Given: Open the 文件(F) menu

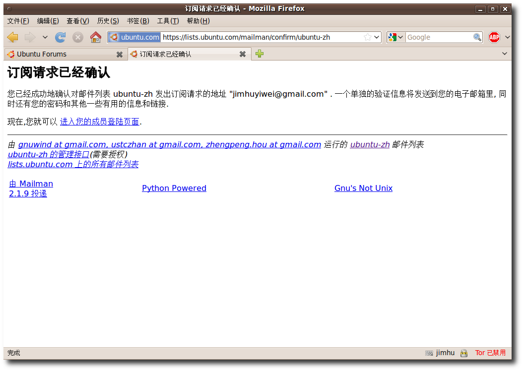Looking at the screenshot, I should pos(18,21).
